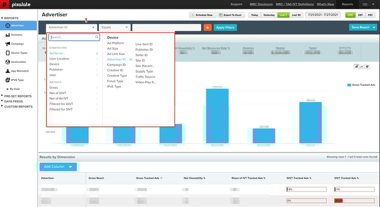Select the Last 7 date range toggle
The height and width of the screenshot is (207, 380).
click(283, 15)
